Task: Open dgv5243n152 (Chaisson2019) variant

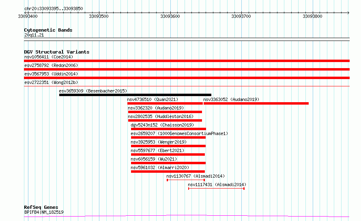Action: [162, 125]
